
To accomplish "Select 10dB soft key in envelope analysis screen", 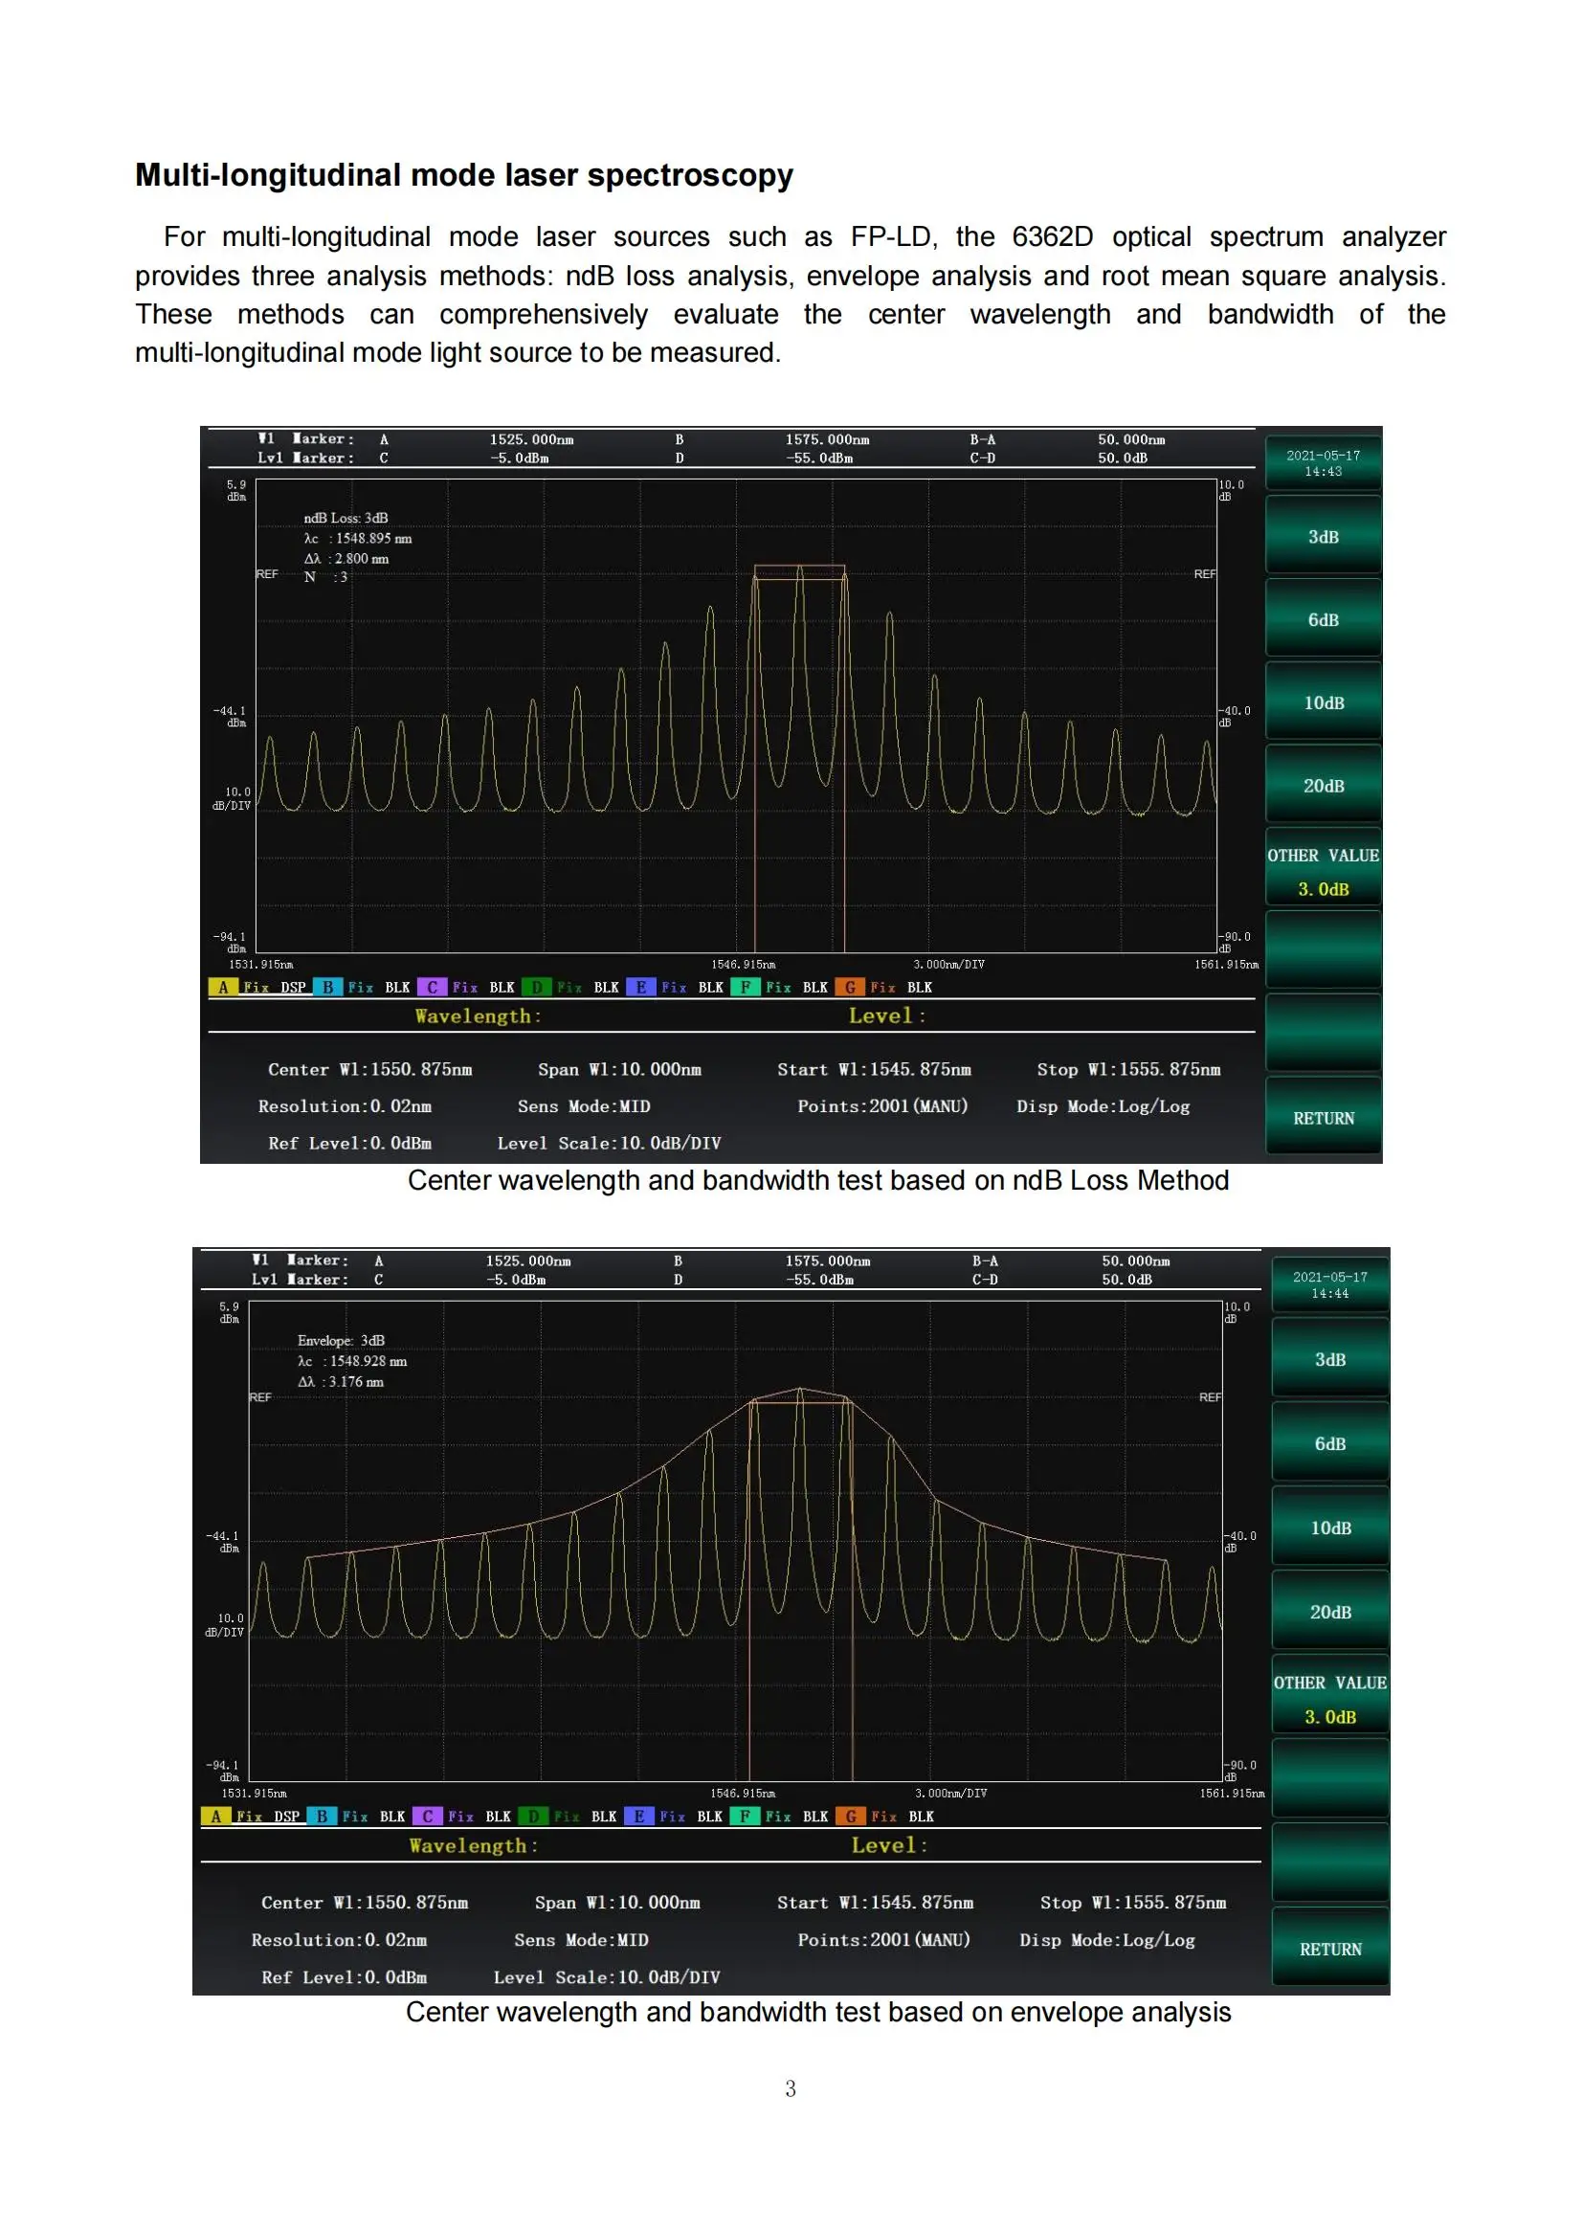I will click(x=1329, y=1528).
